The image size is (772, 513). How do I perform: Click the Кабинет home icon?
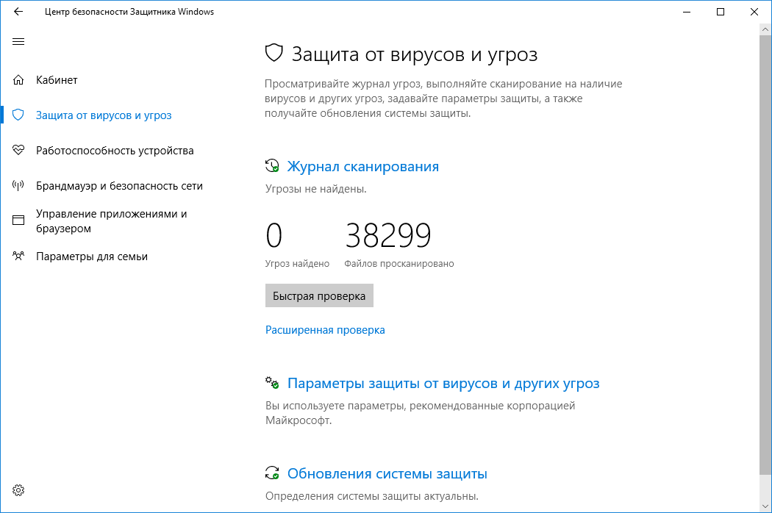18,79
